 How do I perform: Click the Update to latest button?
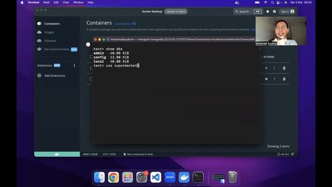(176, 11)
